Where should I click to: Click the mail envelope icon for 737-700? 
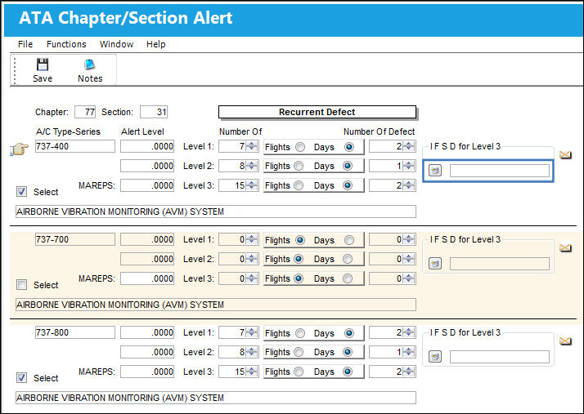click(565, 247)
